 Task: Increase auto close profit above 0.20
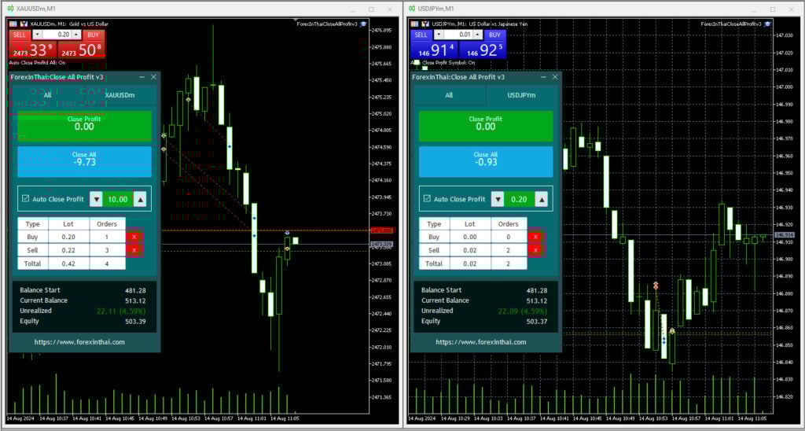pyautogui.click(x=541, y=200)
